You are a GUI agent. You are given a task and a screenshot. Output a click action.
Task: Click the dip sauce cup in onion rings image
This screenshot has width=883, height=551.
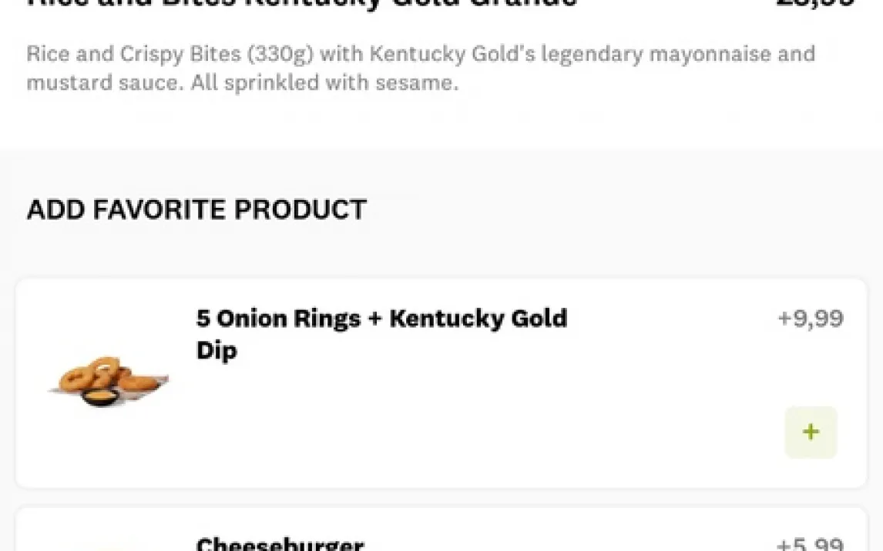pyautogui.click(x=101, y=398)
